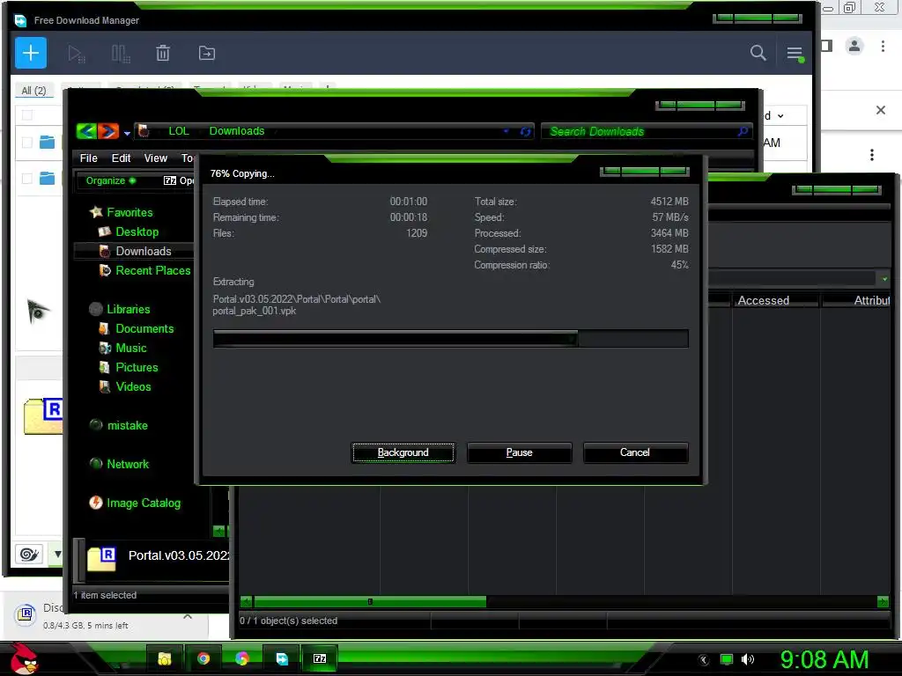This screenshot has width=902, height=676.
Task: Open Chrome from the taskbar
Action: tap(203, 658)
